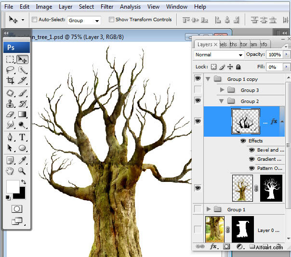Open the Analysis menu
291x257 pixels.
coord(130,7)
